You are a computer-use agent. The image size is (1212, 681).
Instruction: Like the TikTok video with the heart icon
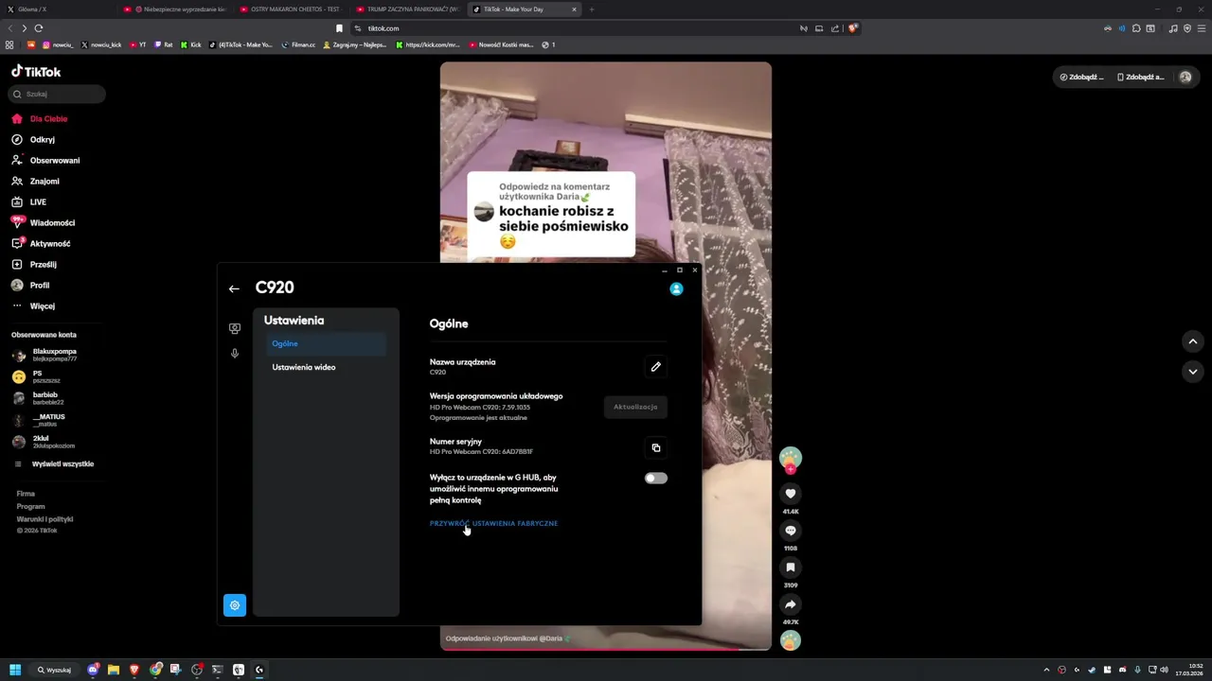(x=791, y=494)
